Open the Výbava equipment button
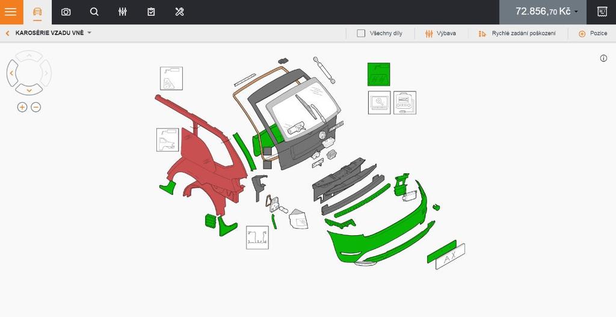The image size is (616, 317). [440, 34]
